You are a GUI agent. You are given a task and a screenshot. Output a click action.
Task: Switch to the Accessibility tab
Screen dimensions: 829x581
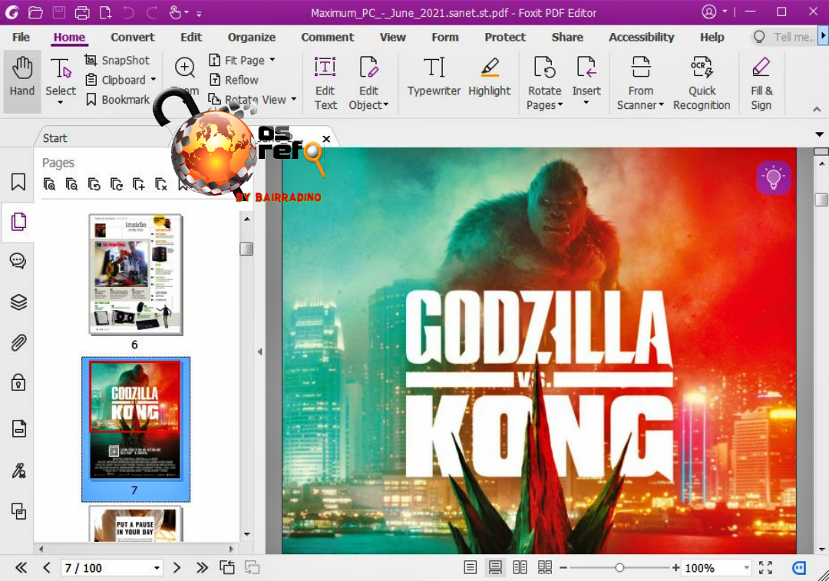[641, 37]
